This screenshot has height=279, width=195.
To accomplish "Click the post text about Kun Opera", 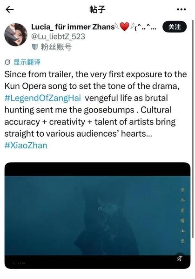I will (95, 104).
